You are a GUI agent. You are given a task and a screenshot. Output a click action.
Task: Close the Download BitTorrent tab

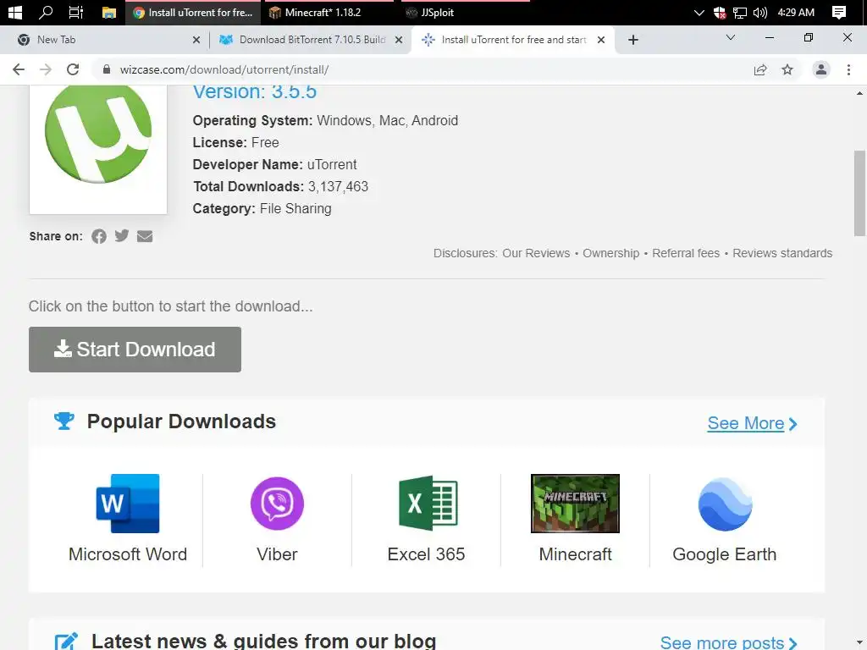point(399,40)
